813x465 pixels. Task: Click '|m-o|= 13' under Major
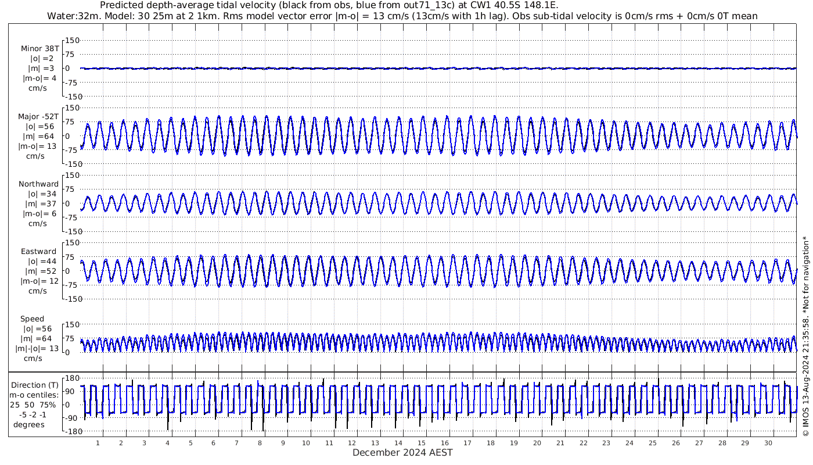pos(37,146)
